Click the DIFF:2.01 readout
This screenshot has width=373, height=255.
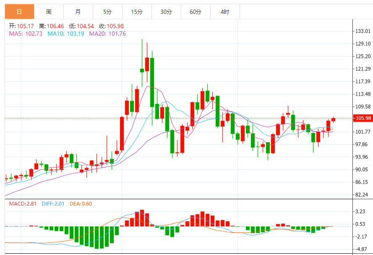pyautogui.click(x=53, y=203)
